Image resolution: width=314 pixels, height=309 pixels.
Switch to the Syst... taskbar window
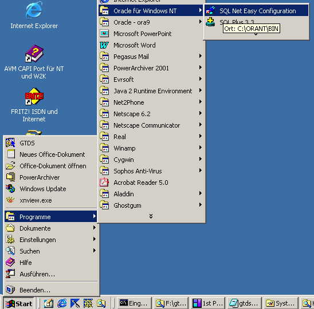281,303
